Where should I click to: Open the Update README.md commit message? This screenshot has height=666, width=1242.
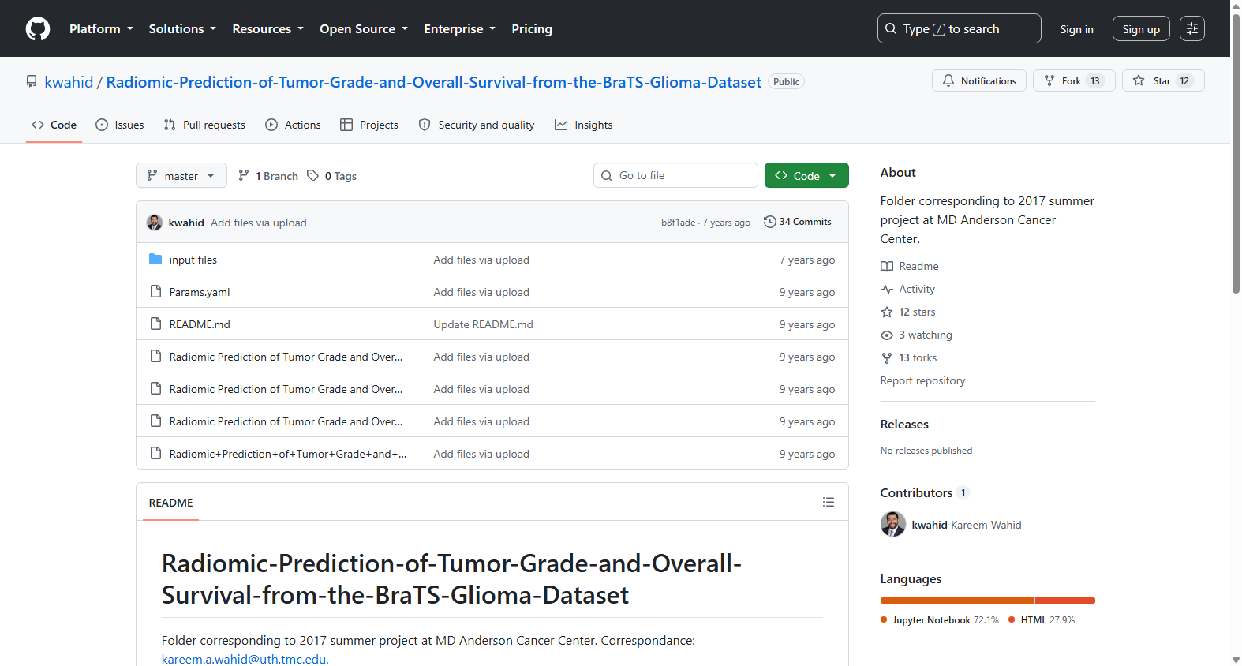483,324
